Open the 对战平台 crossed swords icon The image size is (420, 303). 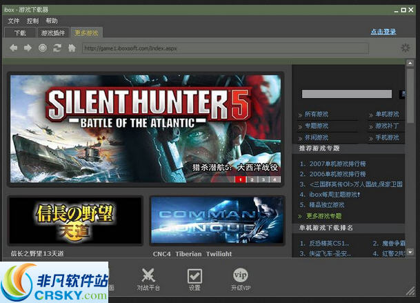[148, 275]
